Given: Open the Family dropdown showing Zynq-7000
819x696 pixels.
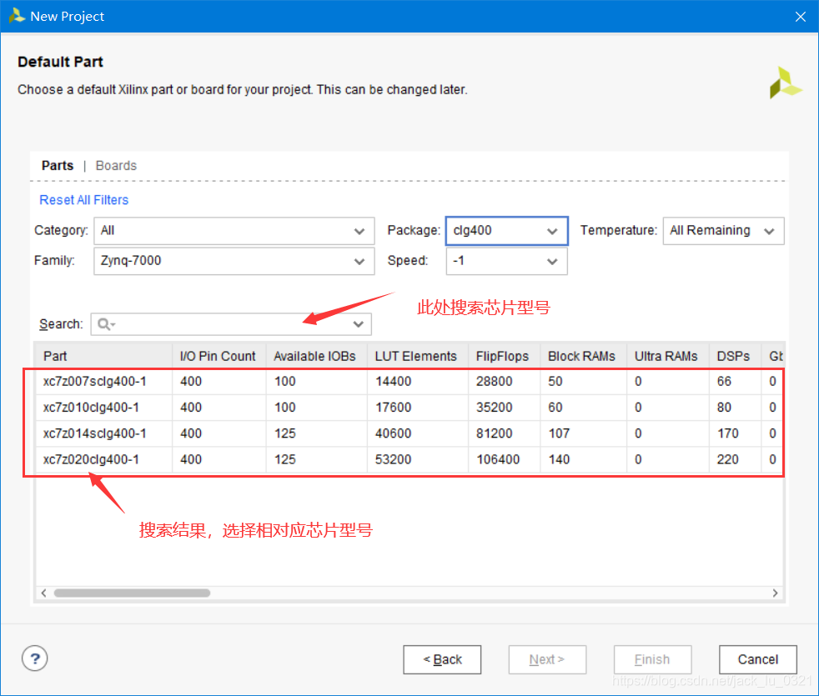Looking at the screenshot, I should [x=234, y=261].
